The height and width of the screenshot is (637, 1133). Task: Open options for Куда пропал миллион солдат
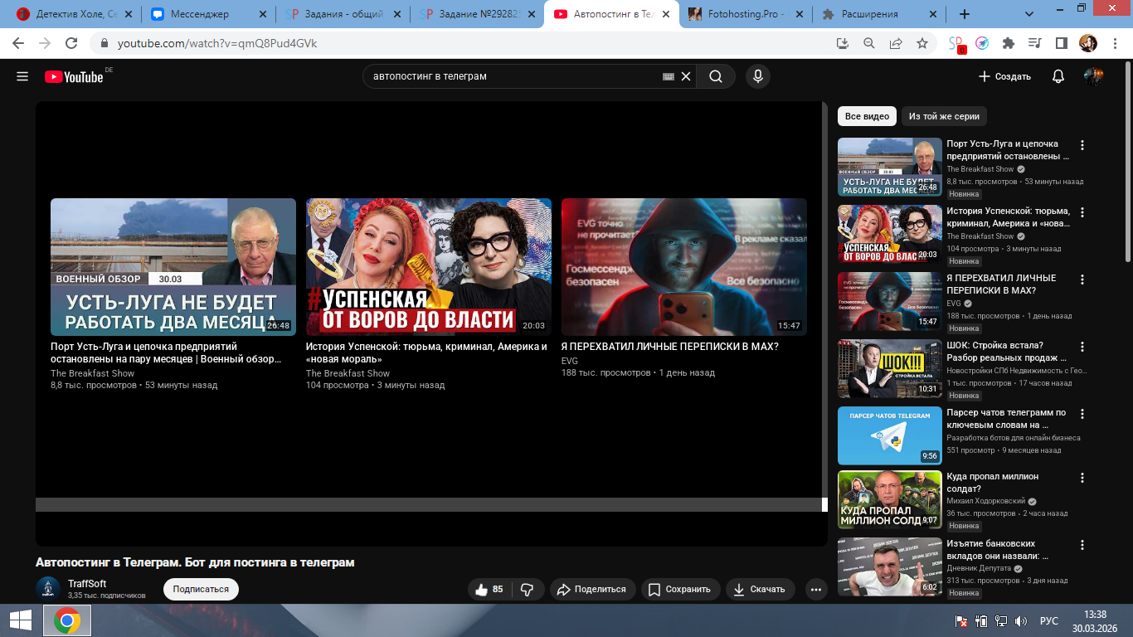(x=1082, y=478)
